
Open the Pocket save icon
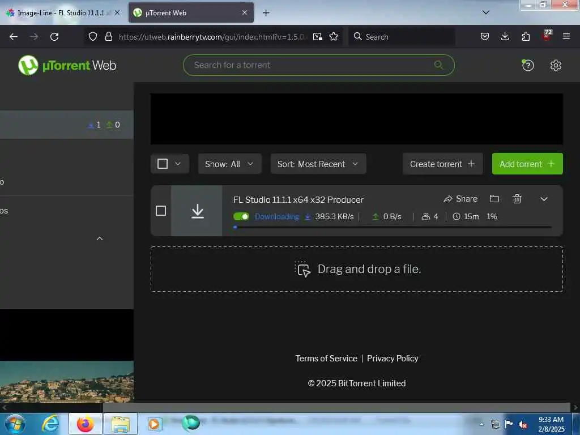pos(485,36)
